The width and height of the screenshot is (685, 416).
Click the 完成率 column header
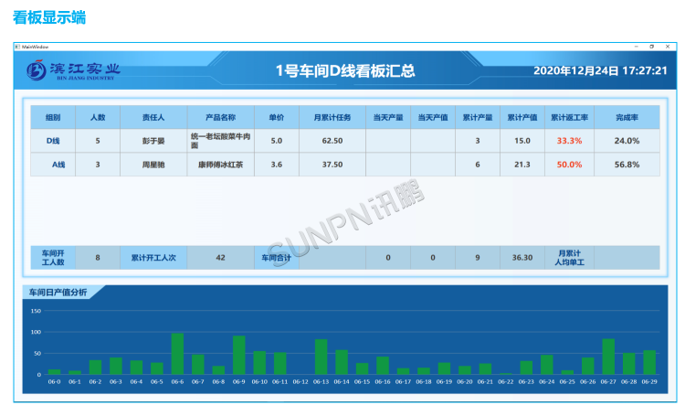coord(626,117)
